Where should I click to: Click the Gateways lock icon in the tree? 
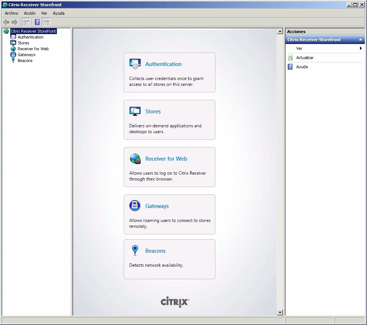(x=13, y=55)
